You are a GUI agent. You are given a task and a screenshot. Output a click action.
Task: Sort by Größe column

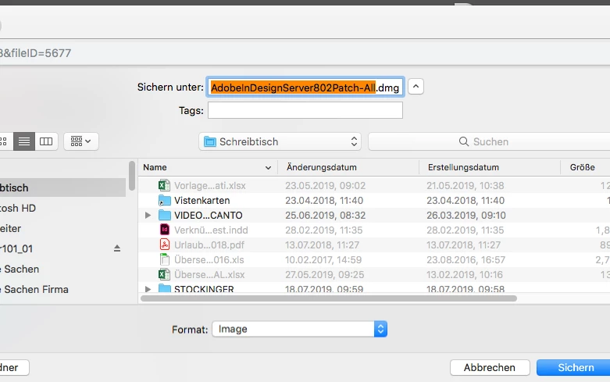[585, 167]
